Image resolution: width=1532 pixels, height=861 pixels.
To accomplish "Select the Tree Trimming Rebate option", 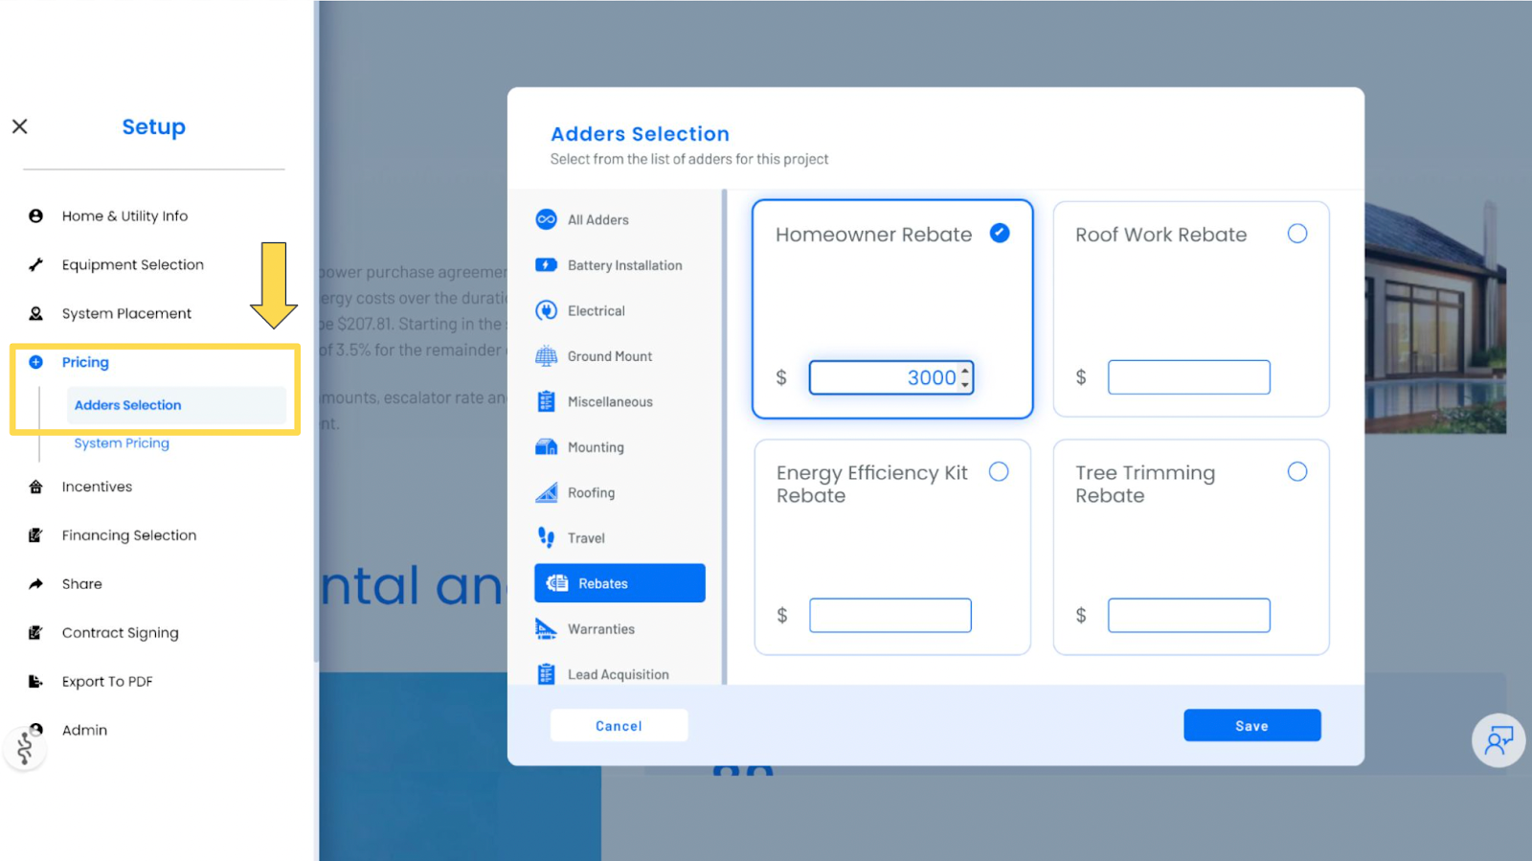I will click(1297, 472).
